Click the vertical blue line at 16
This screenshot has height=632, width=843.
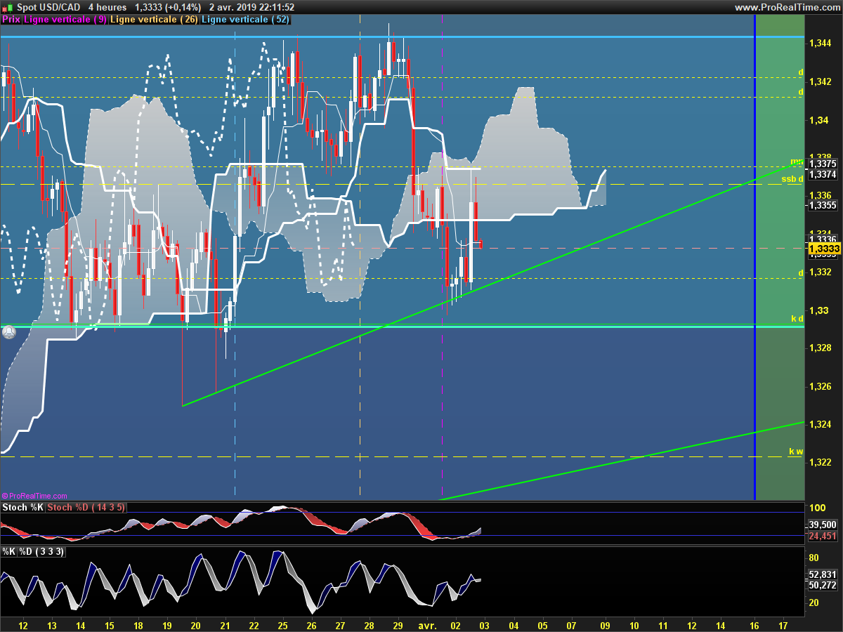pos(755,257)
